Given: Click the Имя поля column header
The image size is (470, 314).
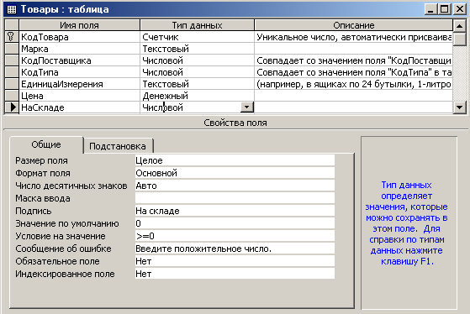Looking at the screenshot, I should (x=79, y=25).
